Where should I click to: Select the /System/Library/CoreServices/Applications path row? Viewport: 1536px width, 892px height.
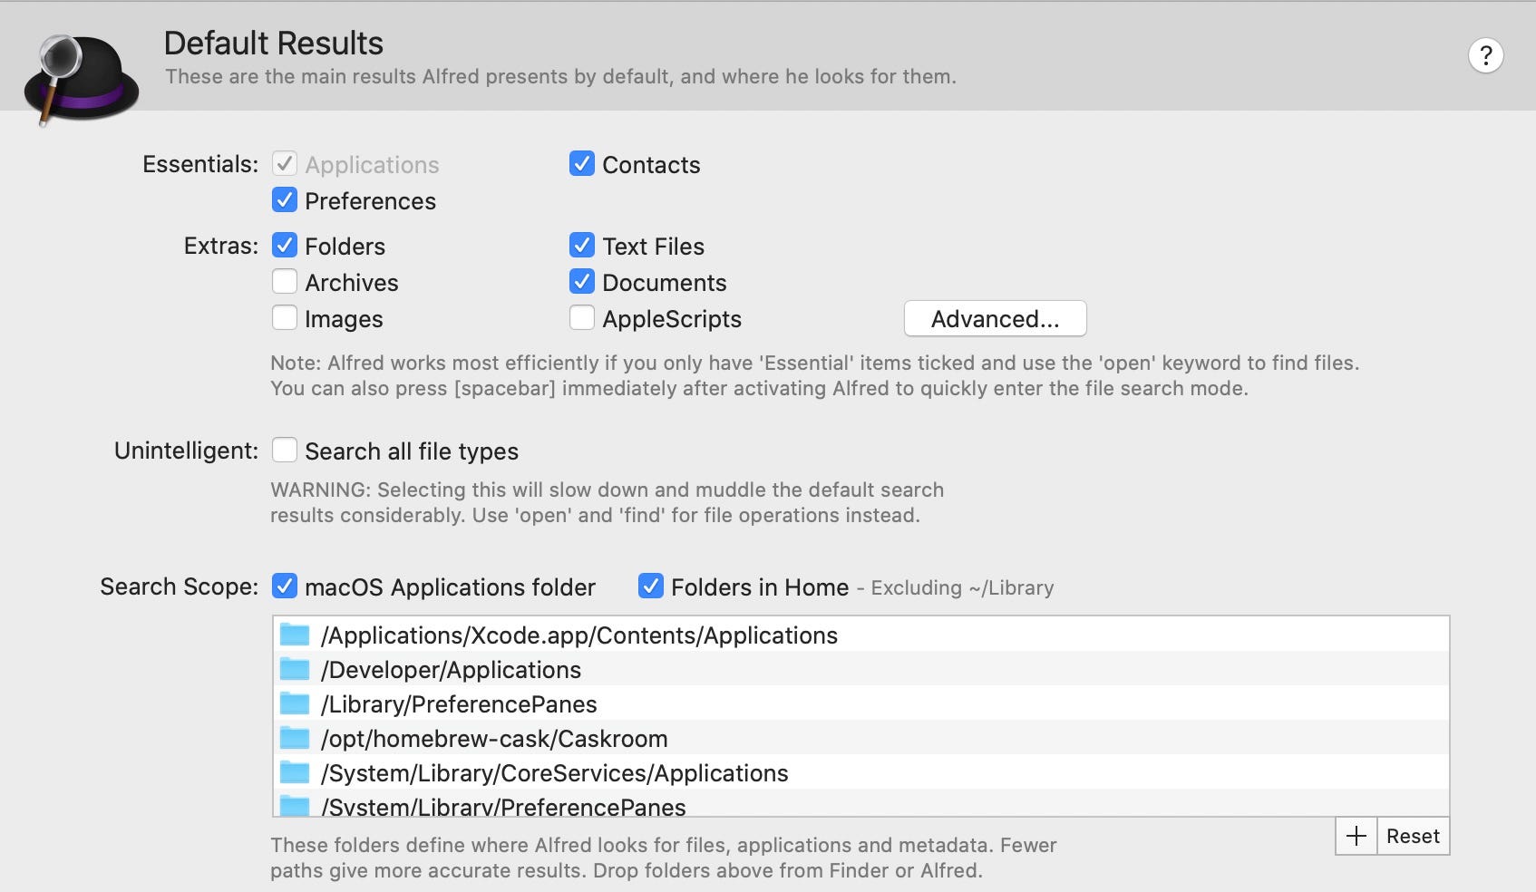tap(860, 772)
